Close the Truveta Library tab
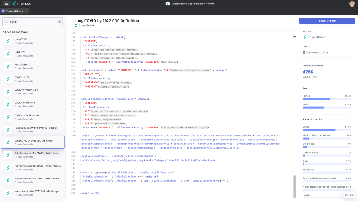The height and width of the screenshot is (201, 358). click(27, 11)
